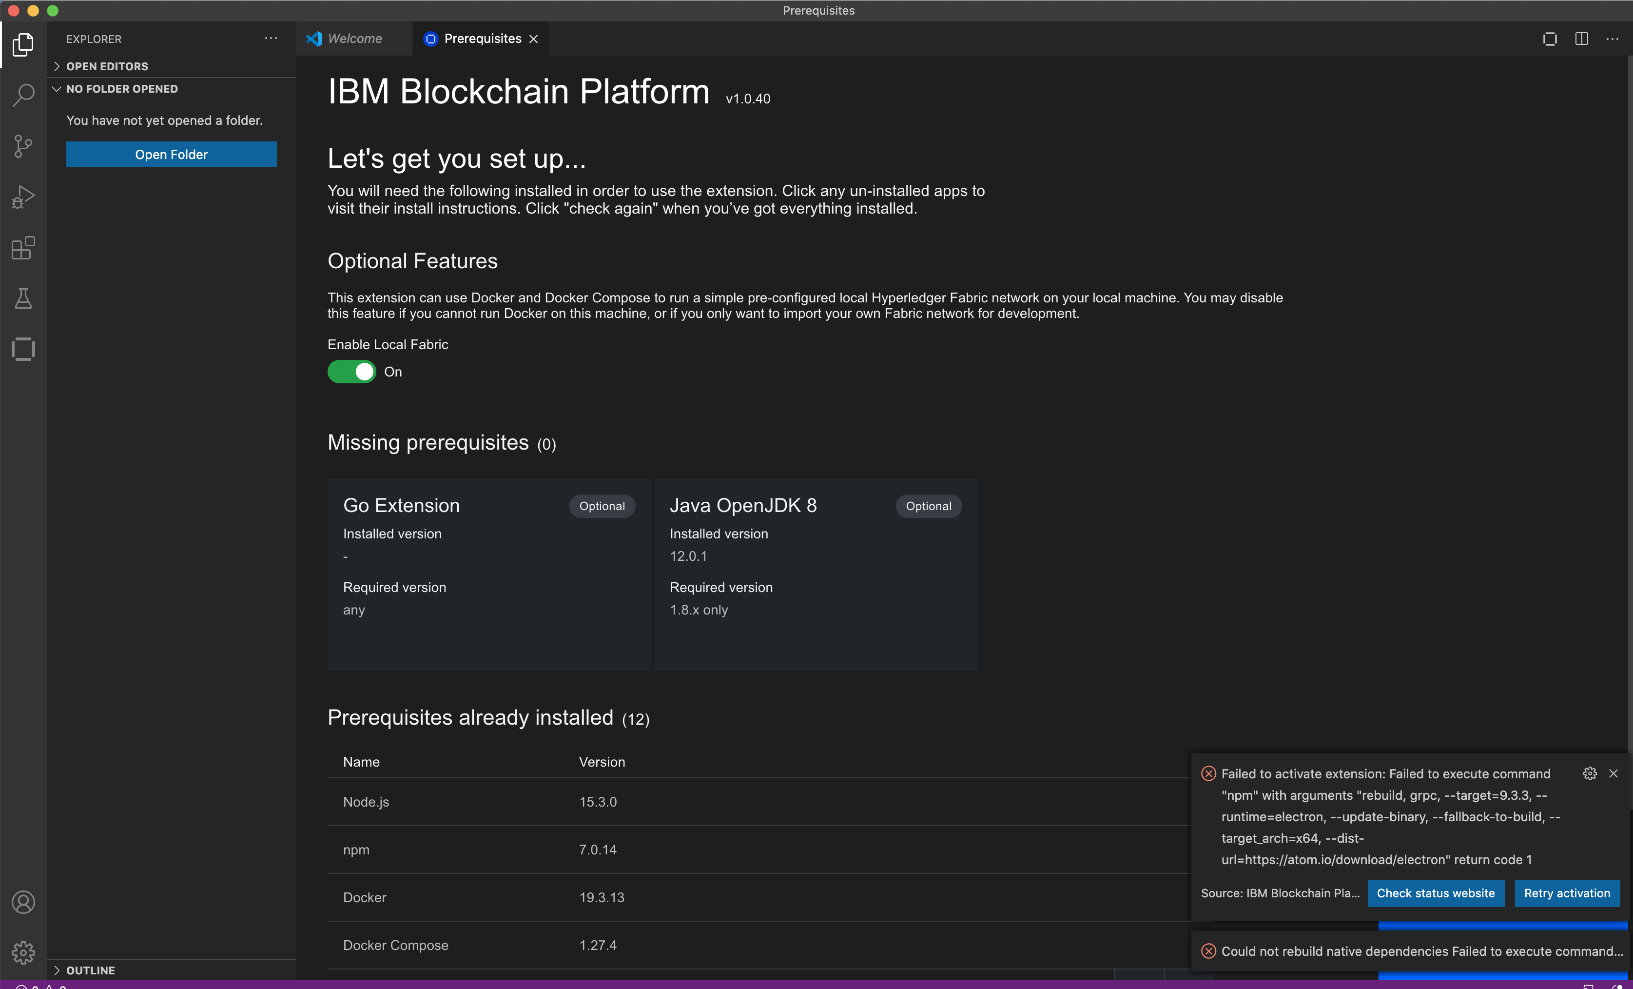This screenshot has width=1633, height=989.
Task: Dismiss the Failed to activate notification
Action: pos(1614,773)
